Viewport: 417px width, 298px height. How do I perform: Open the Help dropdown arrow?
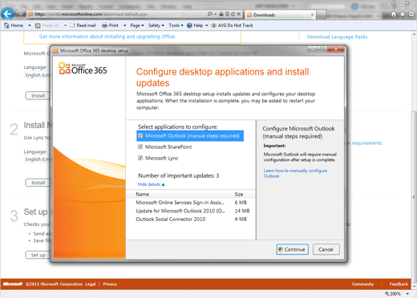click(x=206, y=26)
